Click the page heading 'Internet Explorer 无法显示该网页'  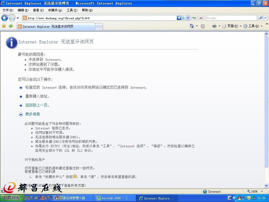56,42
